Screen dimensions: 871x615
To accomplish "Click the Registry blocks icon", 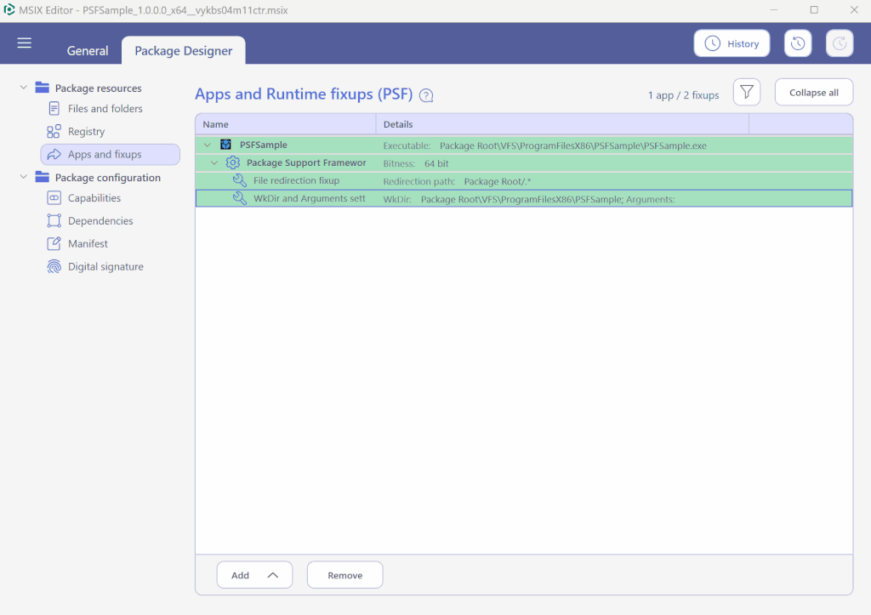I will click(x=54, y=131).
